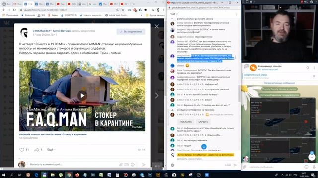Open message options next to highlighted Greg Stocker comment
The height and width of the screenshot is (178, 318).
pos(235,57)
